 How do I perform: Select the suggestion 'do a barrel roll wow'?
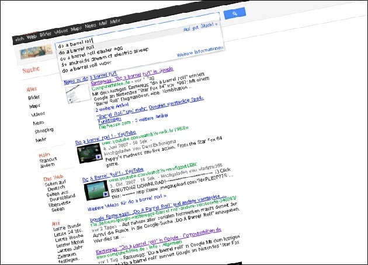(86, 67)
